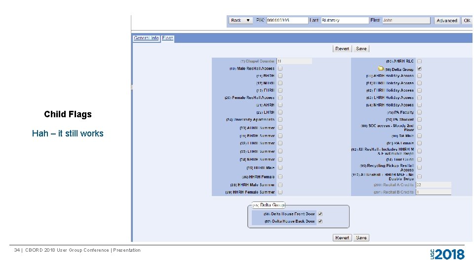Check the Male ResHall Access checkbox
The width and height of the screenshot is (474, 266).
[x=280, y=68]
